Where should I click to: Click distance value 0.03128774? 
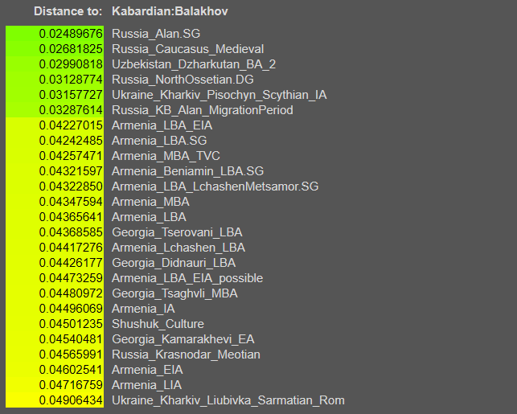click(x=71, y=80)
